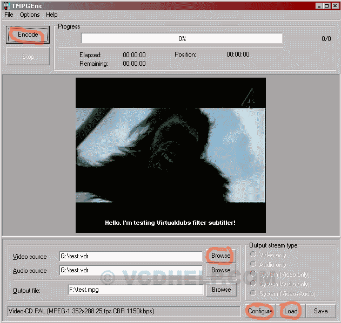Click the TMPGEnc title bar app icon
341x323 pixels.
[6, 5]
